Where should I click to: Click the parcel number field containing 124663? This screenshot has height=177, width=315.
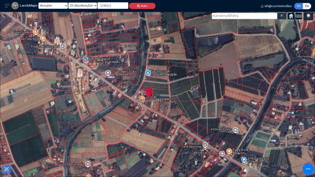(113, 6)
